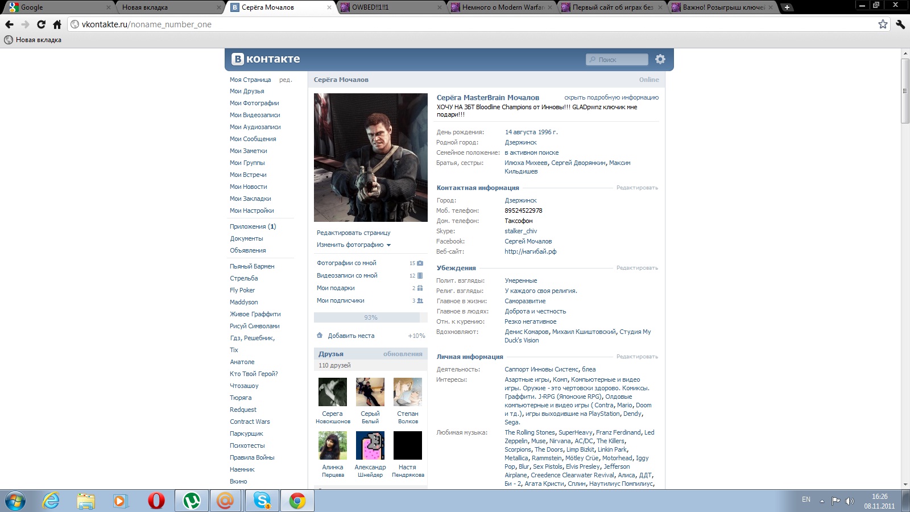Reload the page with the refresh icon
Viewport: 910px width, 512px height.
point(41,24)
